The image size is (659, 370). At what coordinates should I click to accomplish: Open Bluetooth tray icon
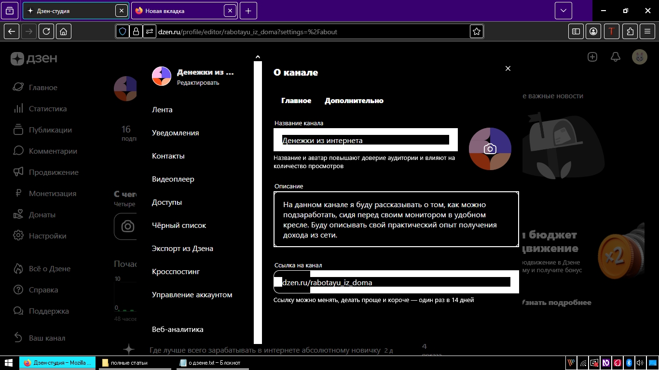(629, 363)
